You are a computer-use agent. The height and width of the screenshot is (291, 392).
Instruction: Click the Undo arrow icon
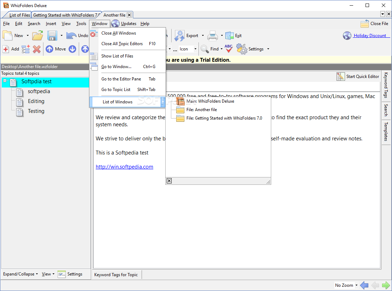(x=71, y=36)
